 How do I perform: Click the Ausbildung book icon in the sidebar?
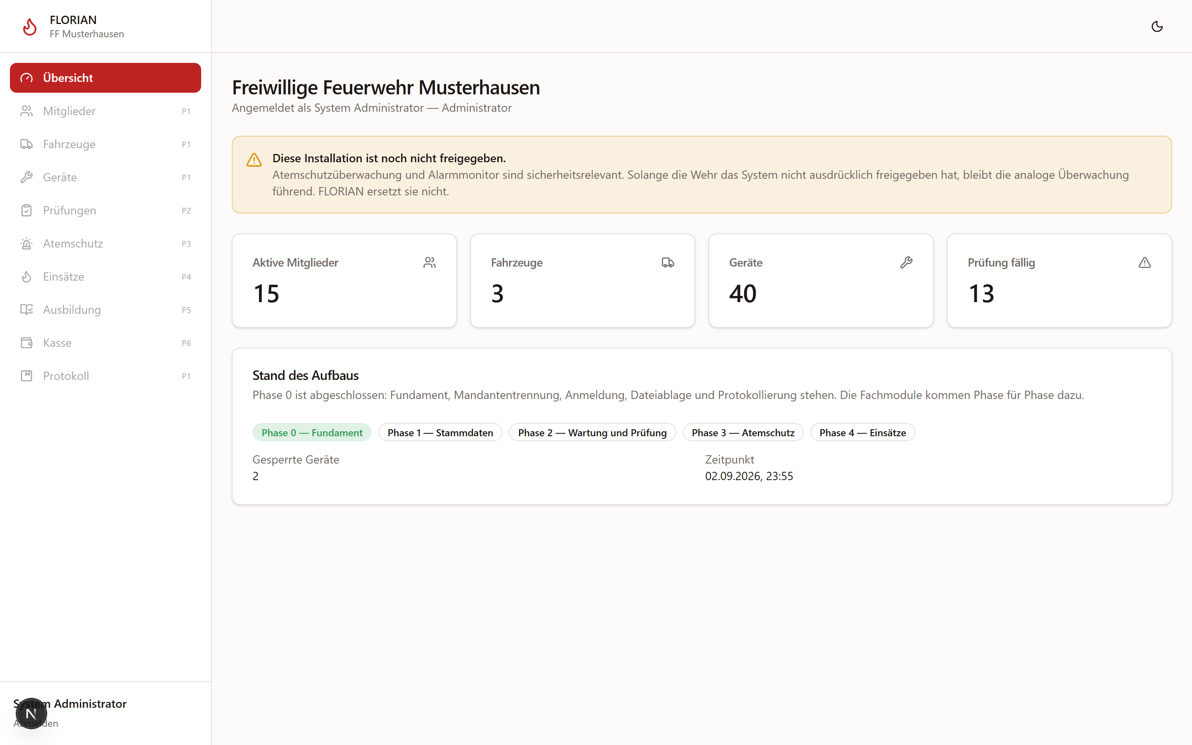coord(26,310)
